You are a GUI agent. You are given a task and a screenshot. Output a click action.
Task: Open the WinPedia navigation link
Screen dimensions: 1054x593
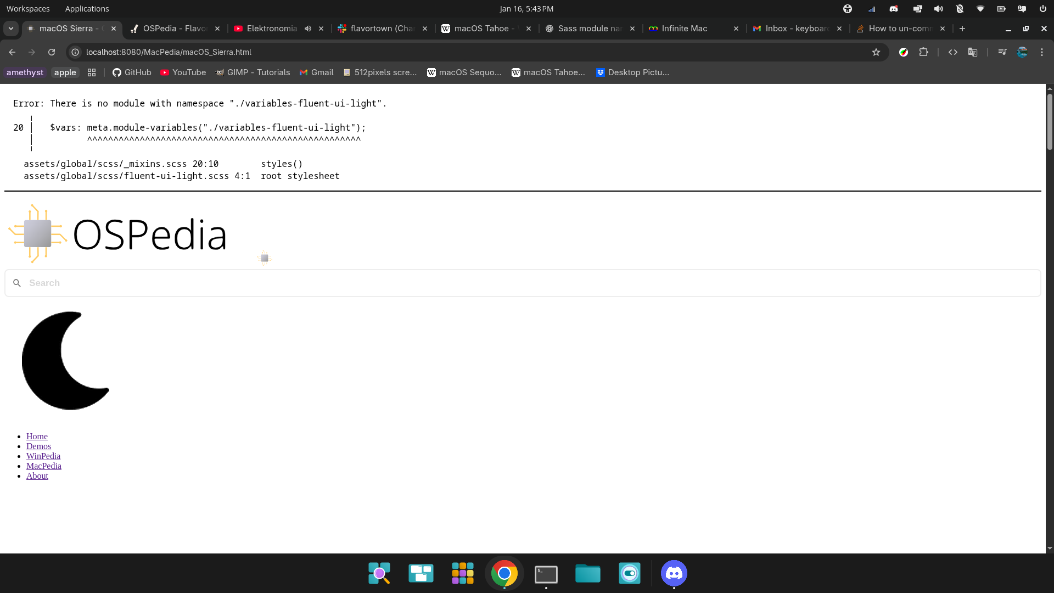(43, 456)
